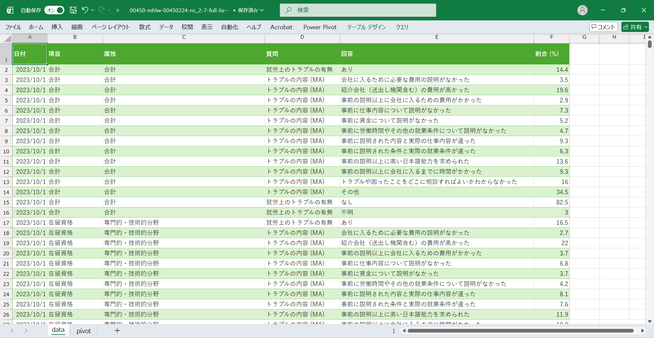Toggle the AutoSave switch off
Image resolution: width=654 pixels, height=338 pixels.
pos(54,10)
